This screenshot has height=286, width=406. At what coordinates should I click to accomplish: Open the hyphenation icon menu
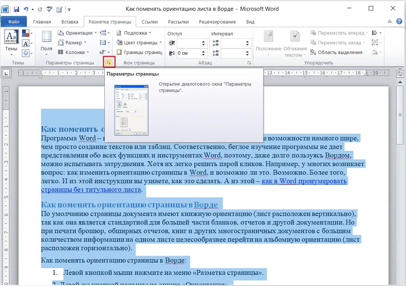[x=105, y=52]
